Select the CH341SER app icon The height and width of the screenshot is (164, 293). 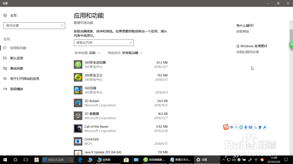point(78,142)
